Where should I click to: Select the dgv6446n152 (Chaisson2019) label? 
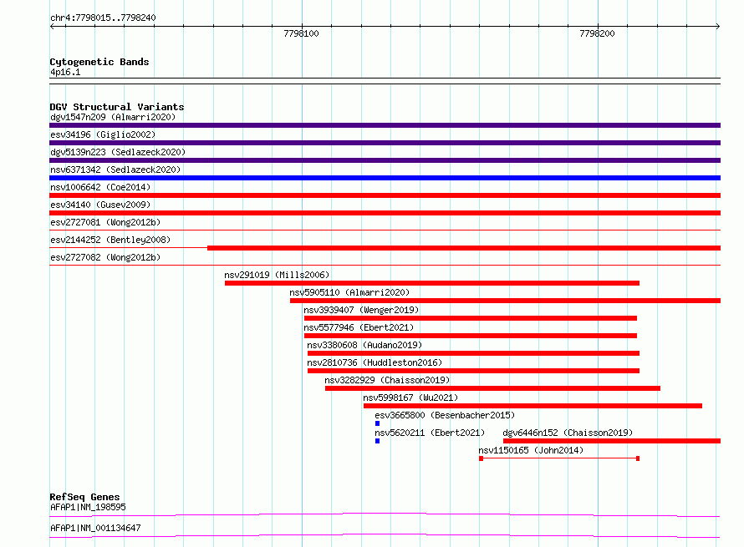[568, 433]
